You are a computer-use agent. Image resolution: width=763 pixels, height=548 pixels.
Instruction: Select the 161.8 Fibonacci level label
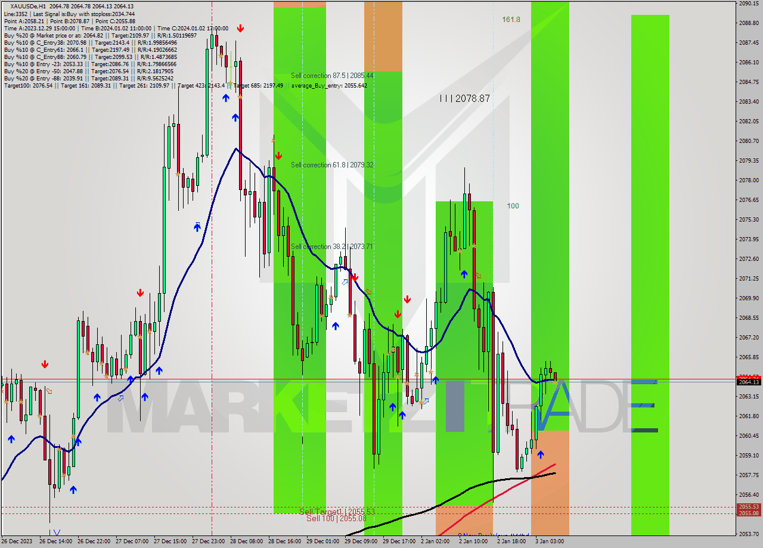coord(511,20)
